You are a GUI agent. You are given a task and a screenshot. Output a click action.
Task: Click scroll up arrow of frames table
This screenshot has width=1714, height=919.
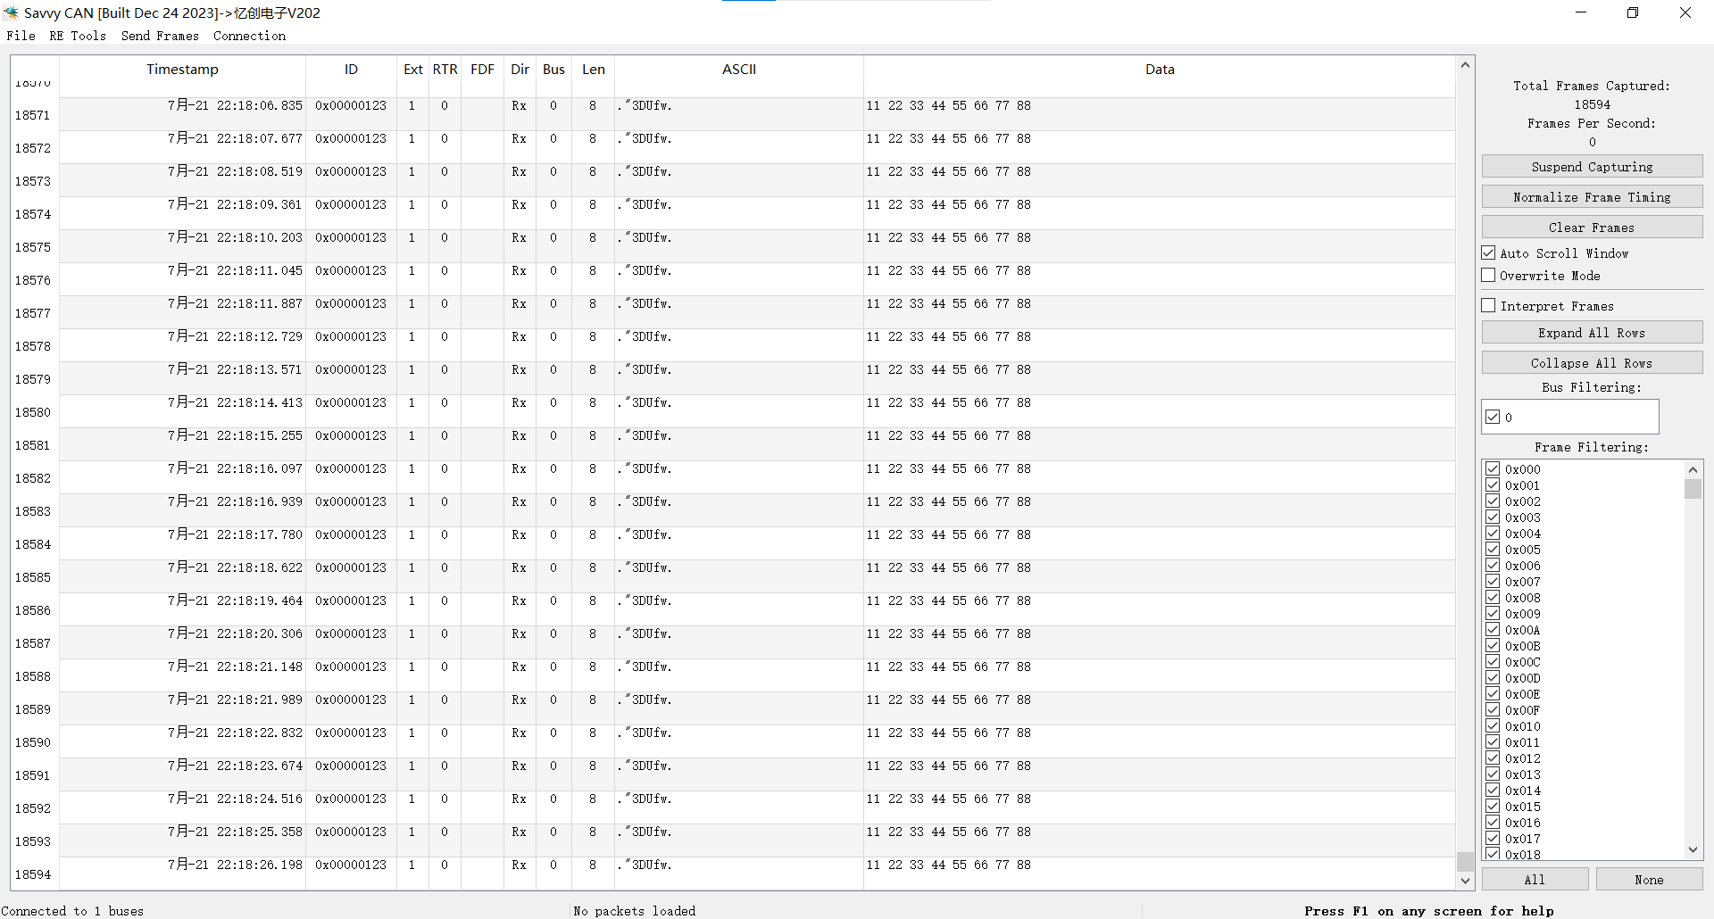pyautogui.click(x=1465, y=65)
